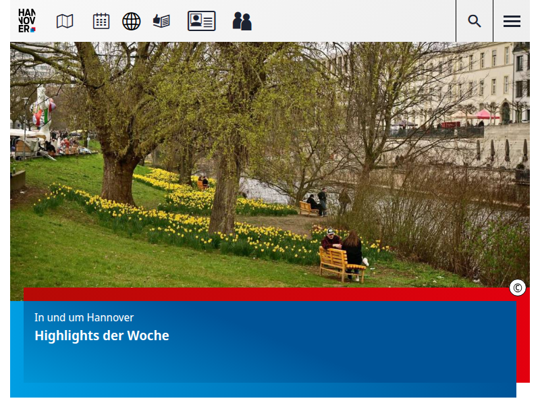Screen dimensions: 540x405
Task: Open search with the magnifier icon
Action: [x=475, y=21]
